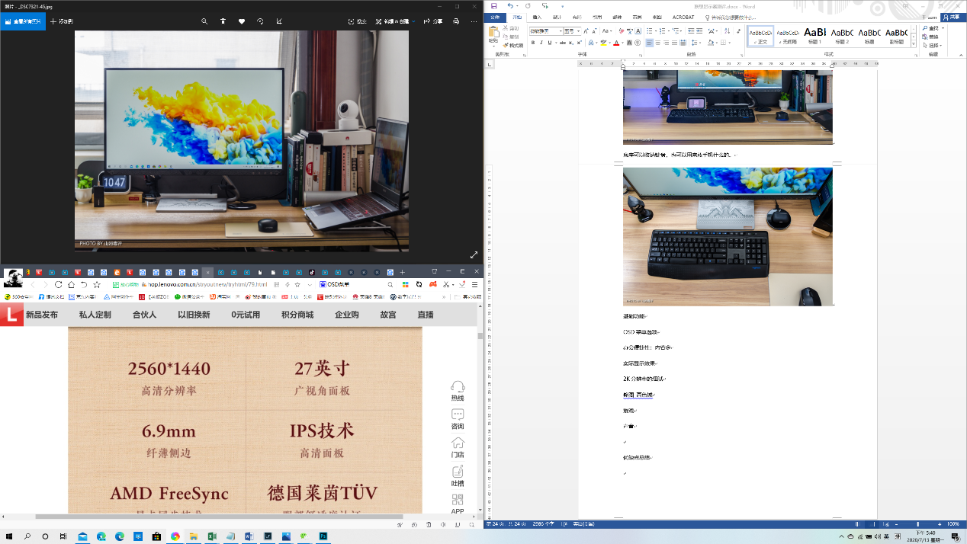Screen dimensions: 967x544
Task: Rotate the photo in Photos app
Action: pos(261,21)
